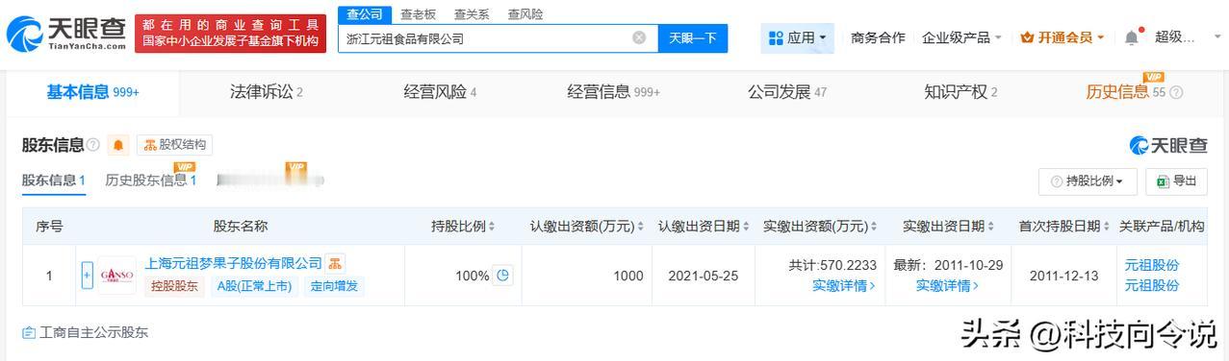Image resolution: width=1229 pixels, height=361 pixels.
Task: Open 上海元祖梦果子股份有限公司 company link
Action: (233, 263)
